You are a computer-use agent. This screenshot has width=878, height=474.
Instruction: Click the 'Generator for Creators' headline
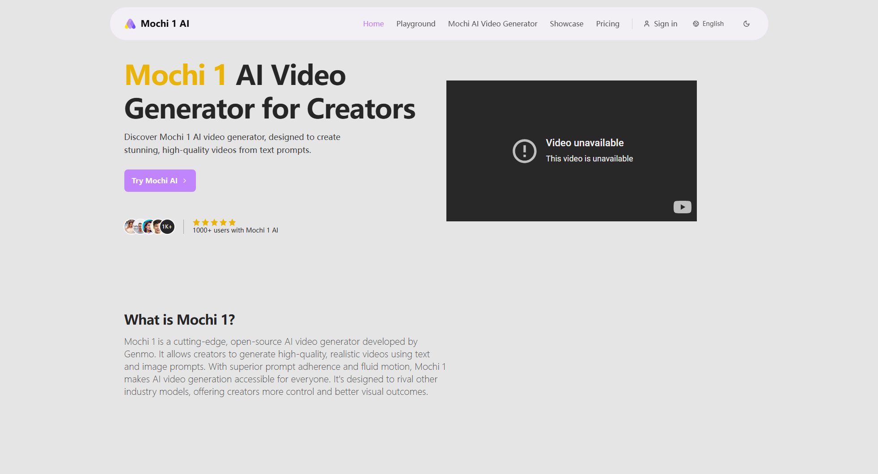tap(270, 109)
